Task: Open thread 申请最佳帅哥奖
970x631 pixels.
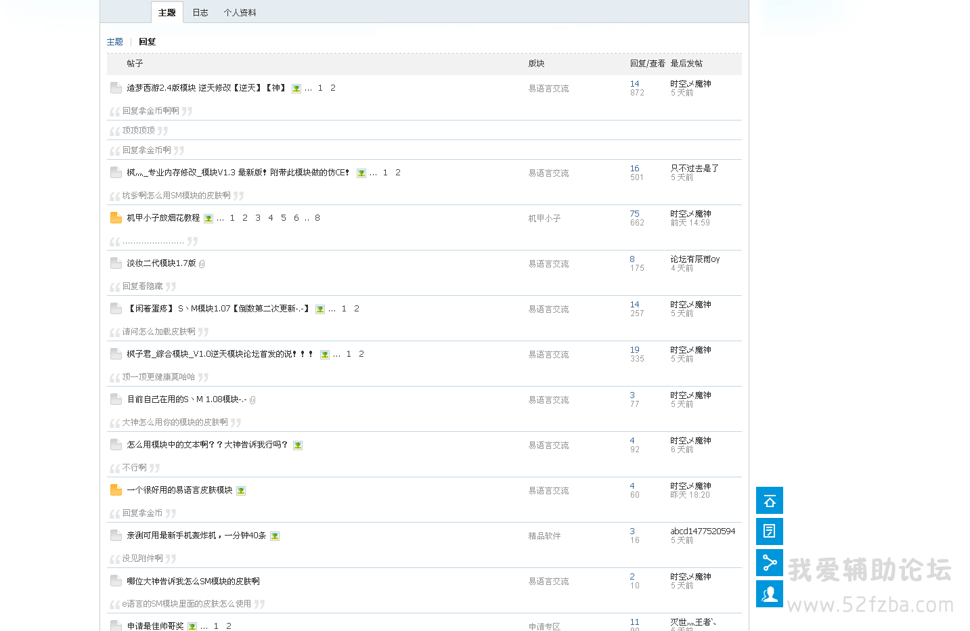Action: point(155,626)
